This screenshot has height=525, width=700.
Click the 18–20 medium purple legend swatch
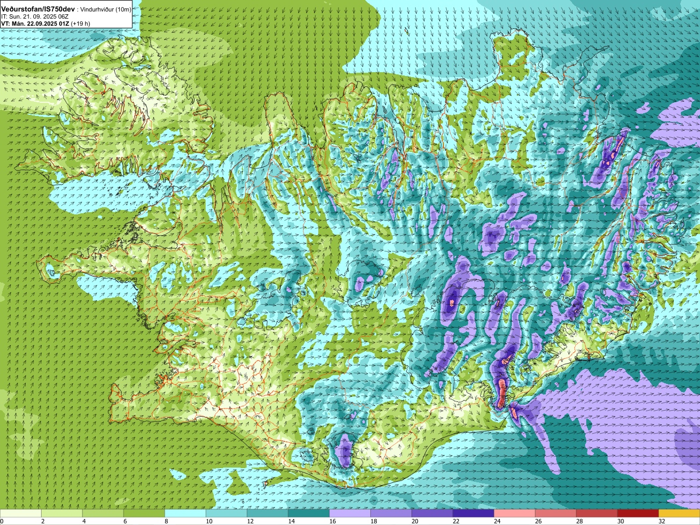coord(391,513)
